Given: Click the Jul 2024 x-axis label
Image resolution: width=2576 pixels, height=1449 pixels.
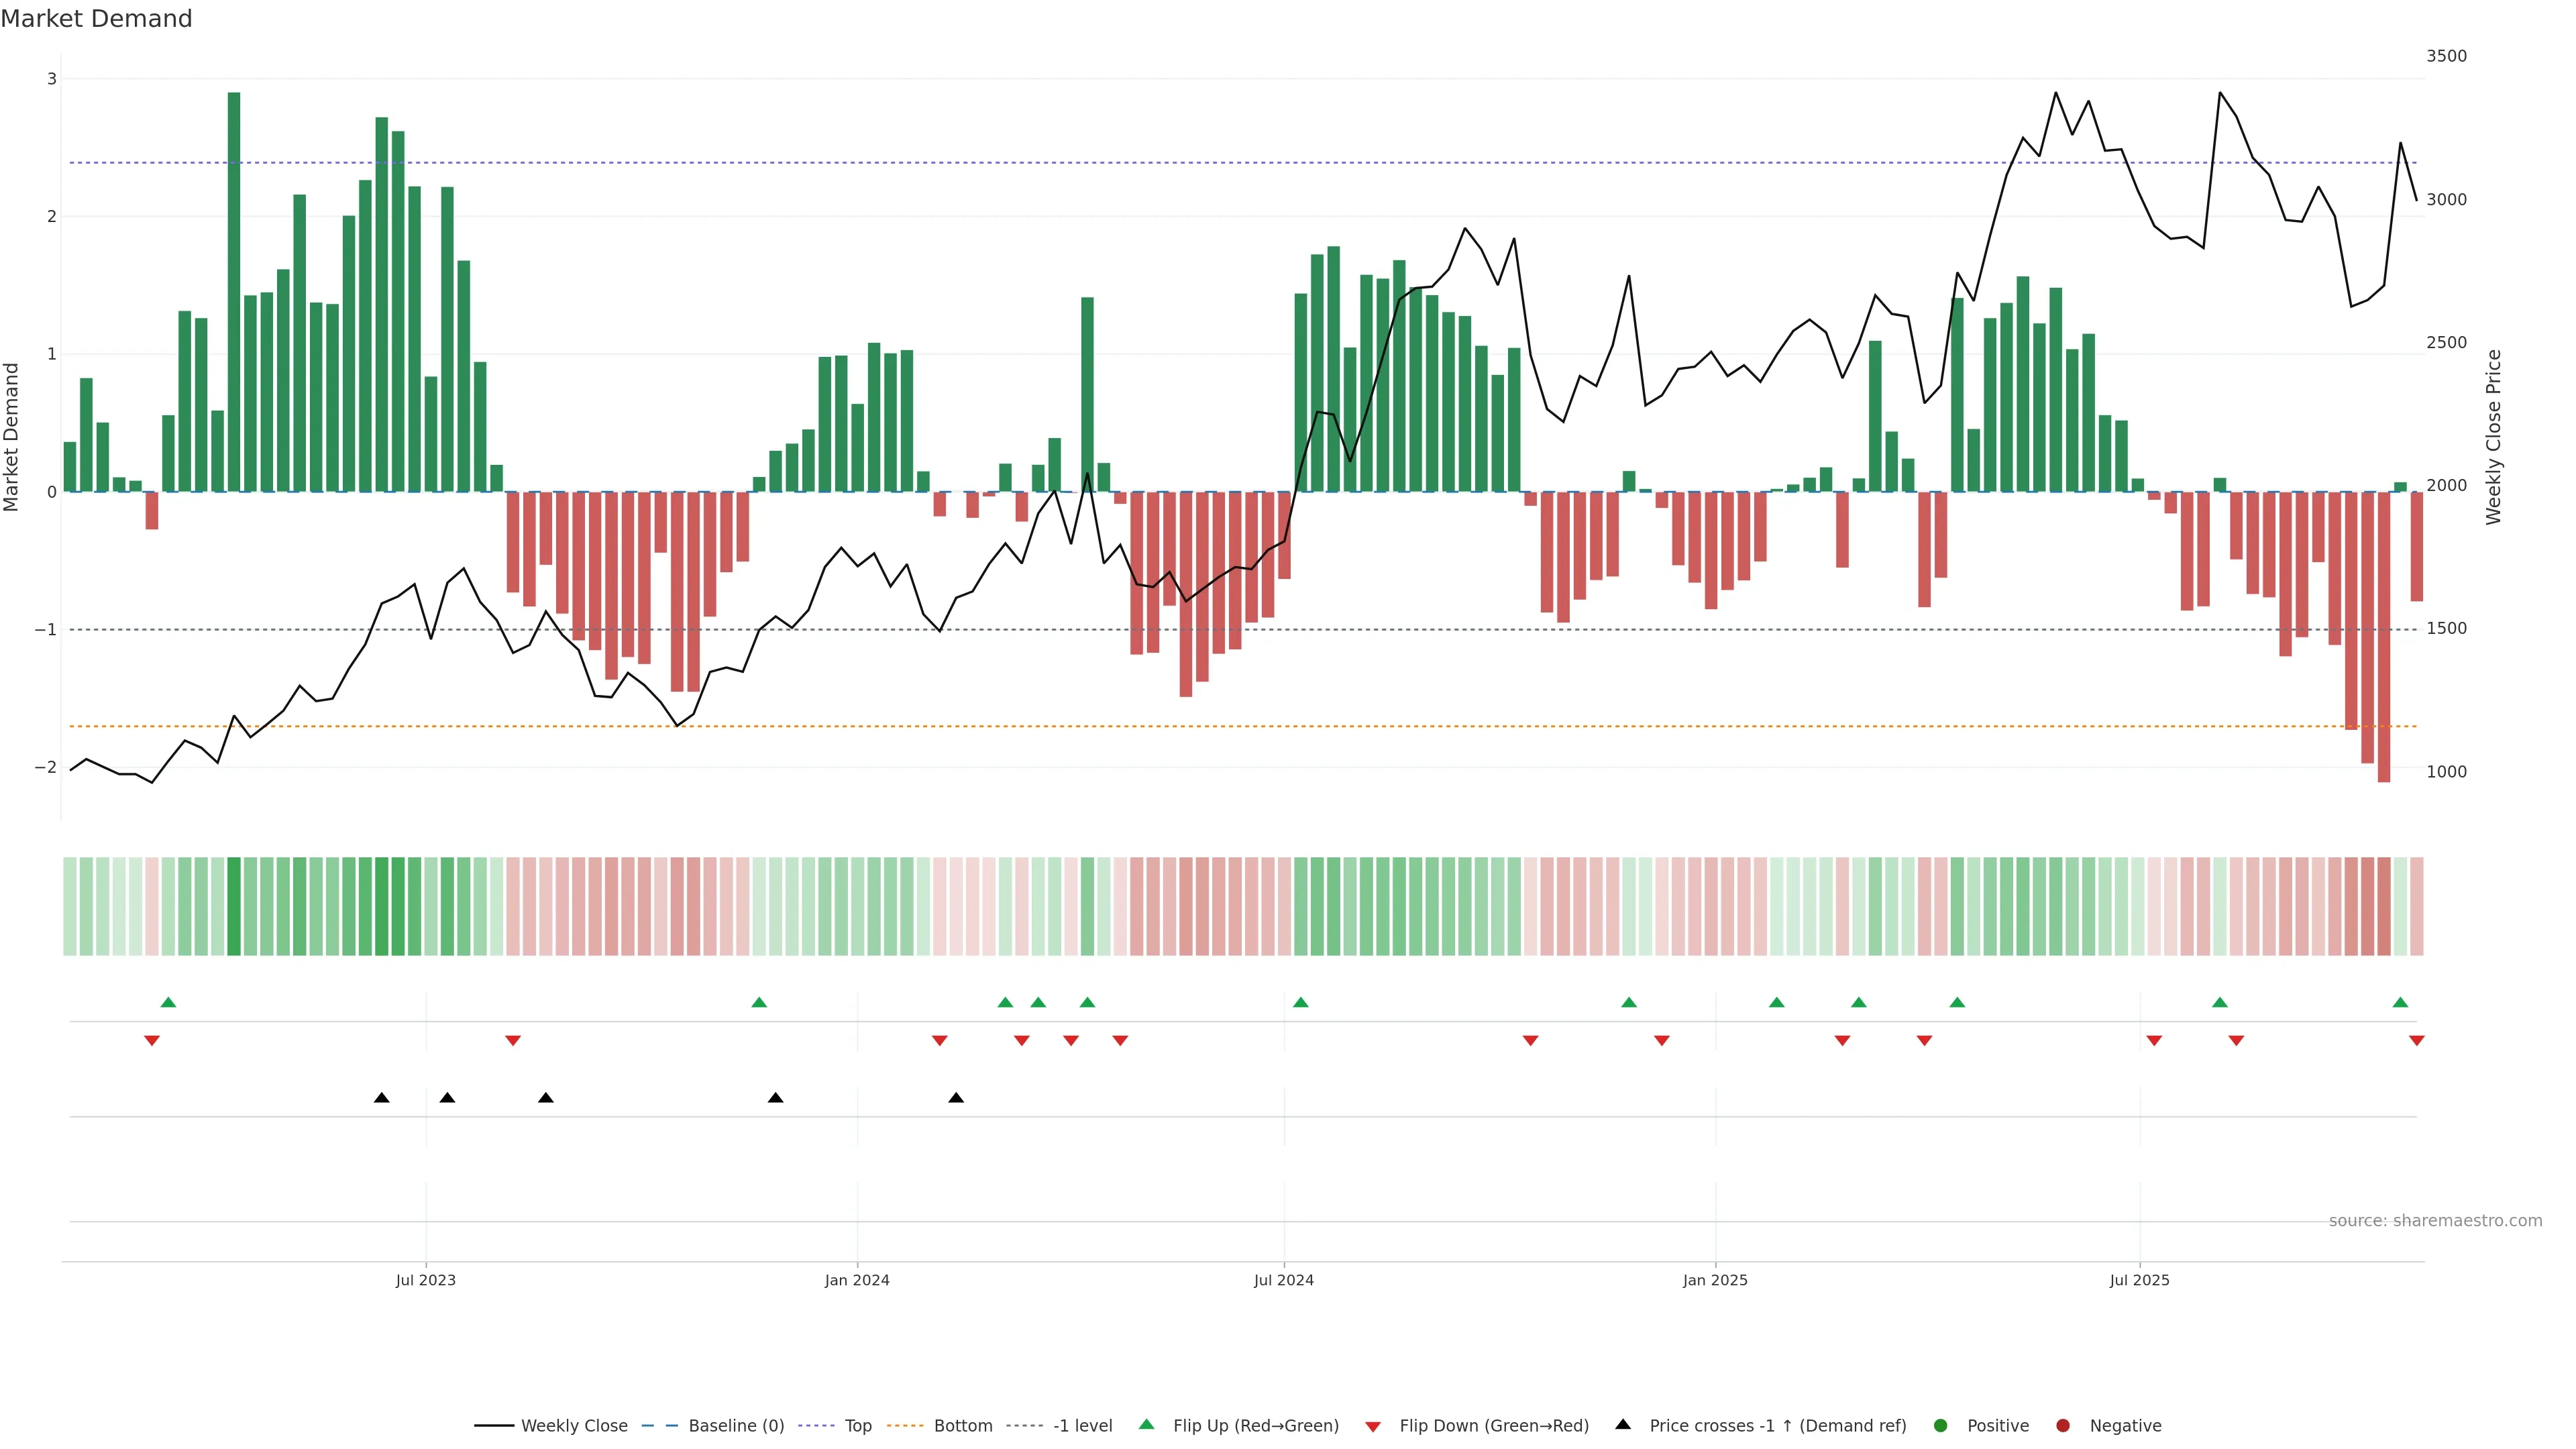Looking at the screenshot, I should tap(1284, 1280).
